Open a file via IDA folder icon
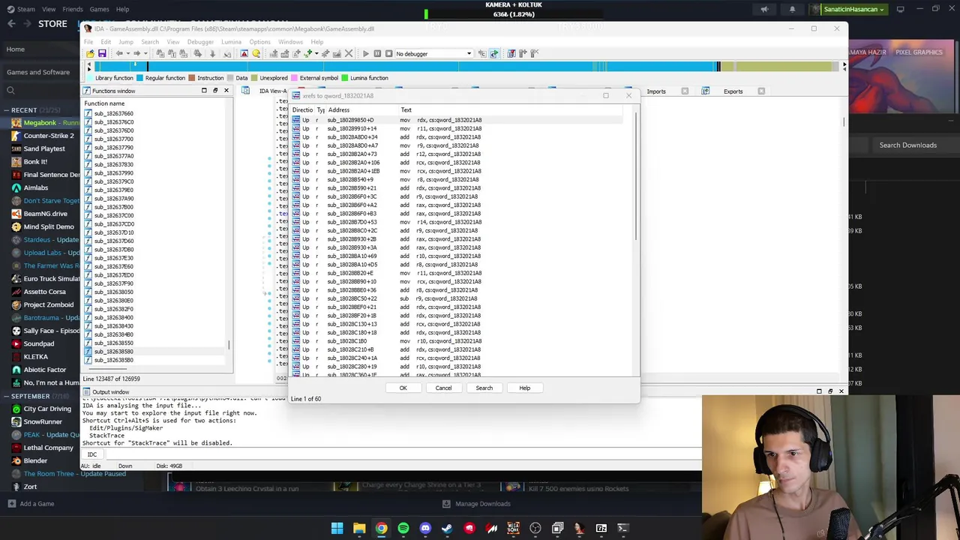The width and height of the screenshot is (960, 540). click(90, 53)
